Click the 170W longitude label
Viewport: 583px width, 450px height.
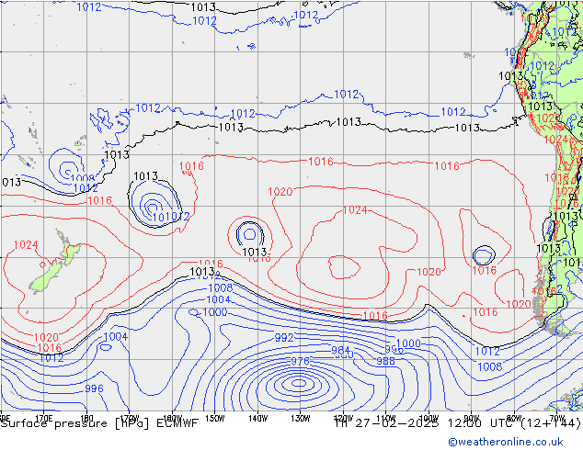tap(130, 419)
